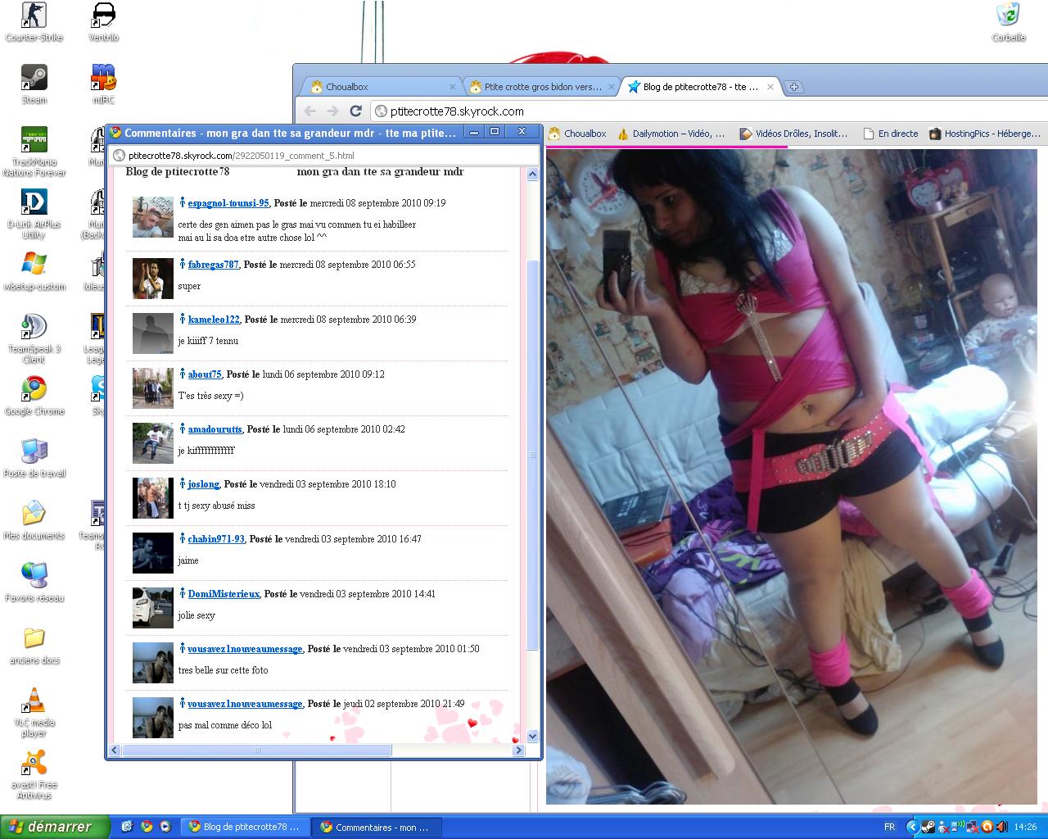
Task: Open the Corbeille recycle bin
Action: click(x=1008, y=16)
